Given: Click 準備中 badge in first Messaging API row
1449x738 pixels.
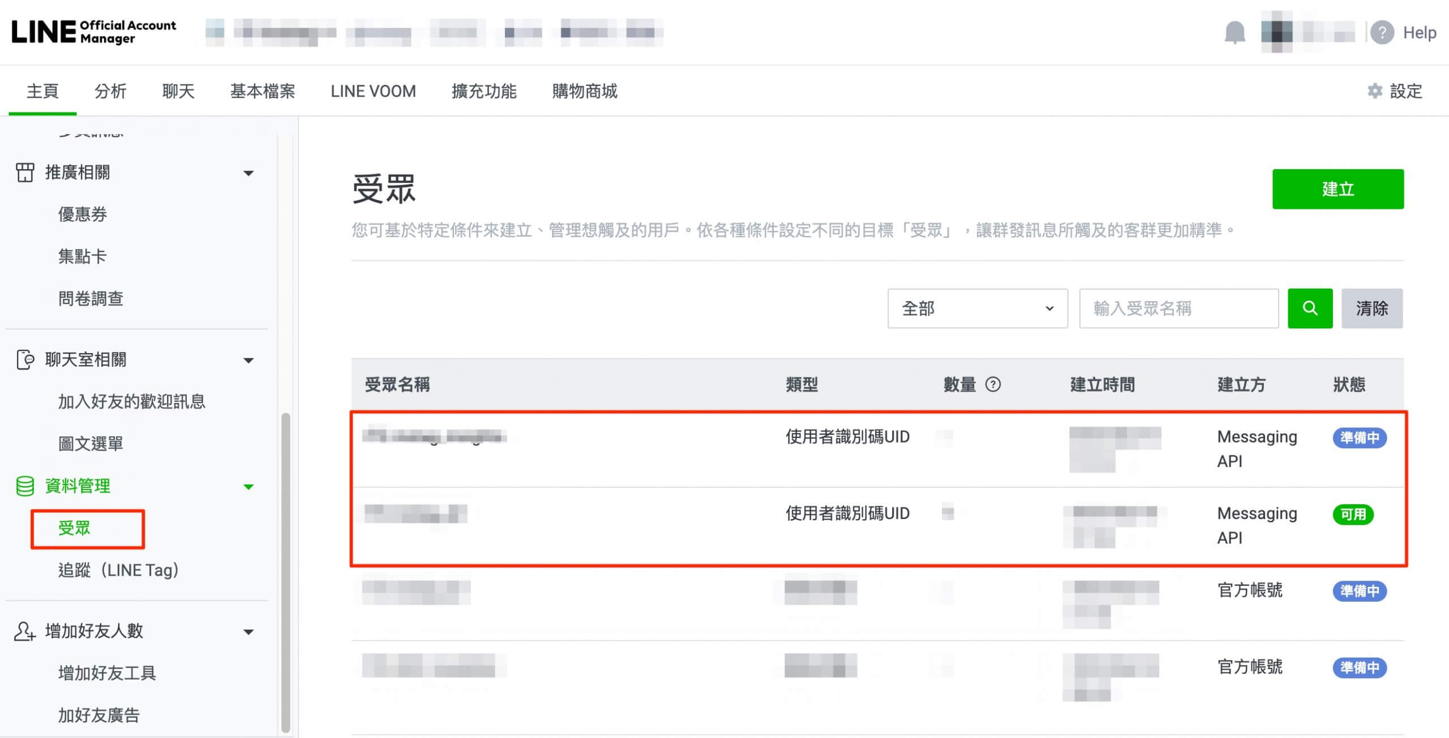Looking at the screenshot, I should click(1360, 437).
